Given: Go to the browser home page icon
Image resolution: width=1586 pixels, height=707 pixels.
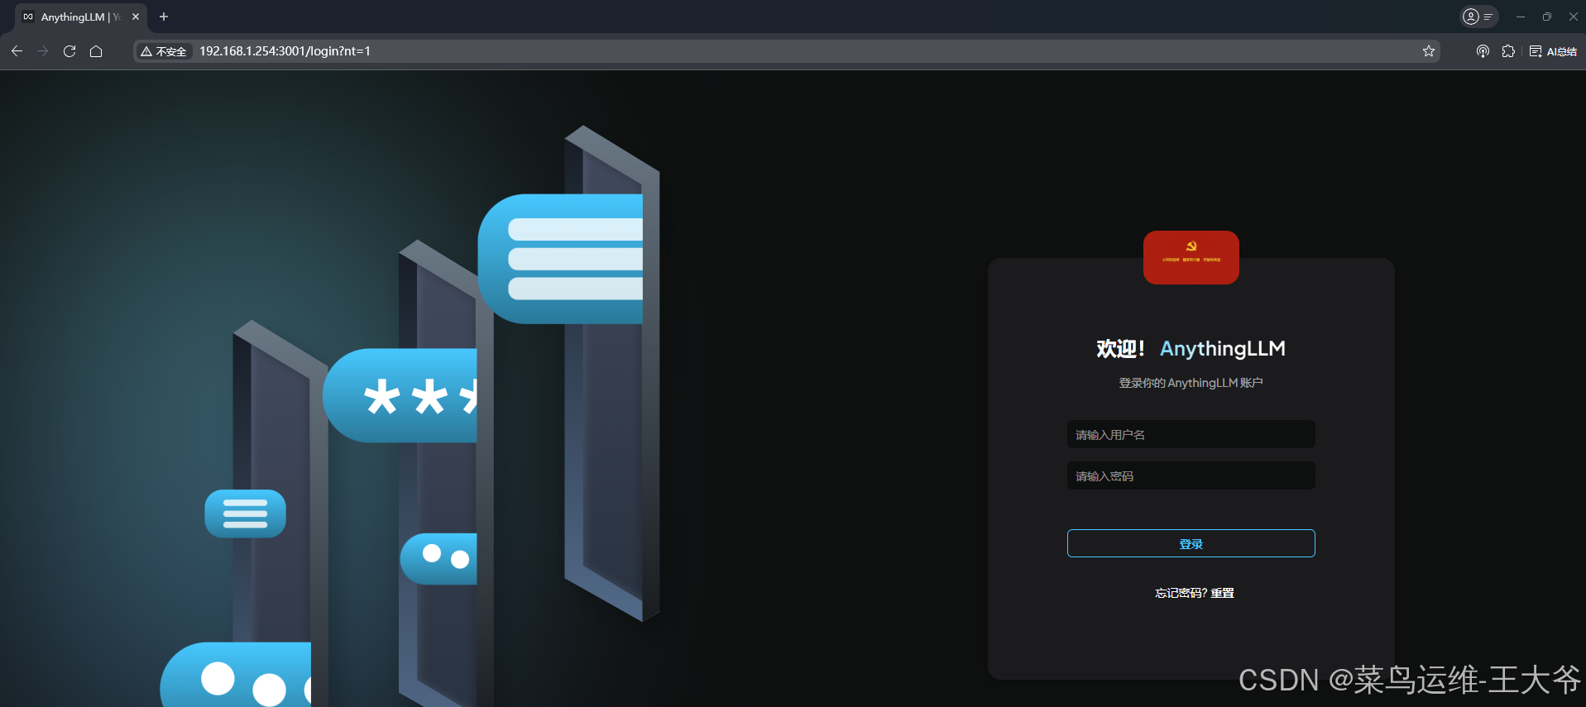Looking at the screenshot, I should click(x=96, y=51).
